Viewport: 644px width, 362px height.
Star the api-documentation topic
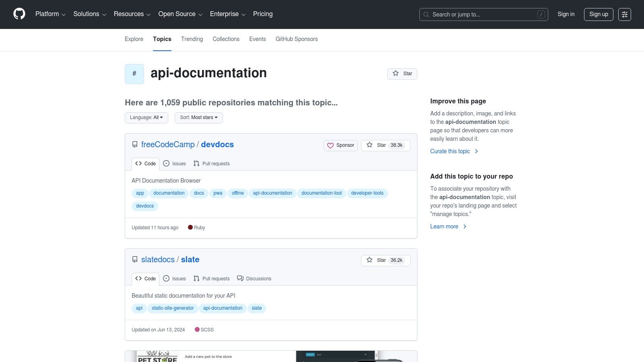click(x=402, y=74)
